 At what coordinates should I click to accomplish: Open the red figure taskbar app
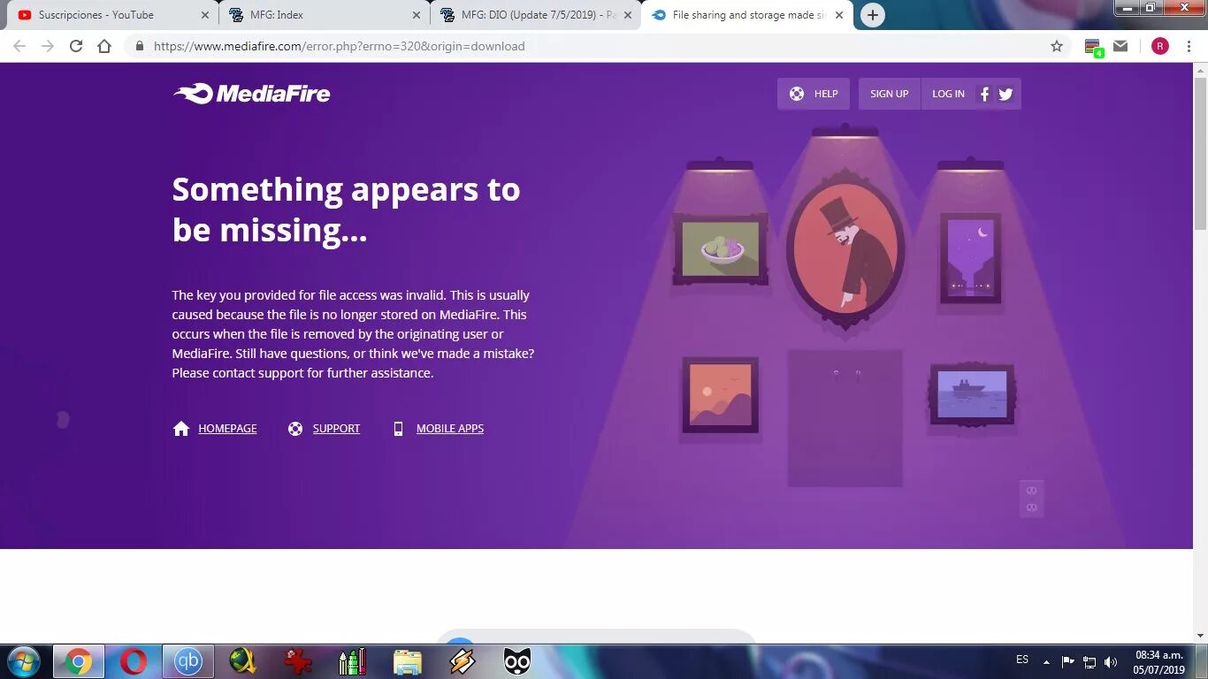click(298, 661)
